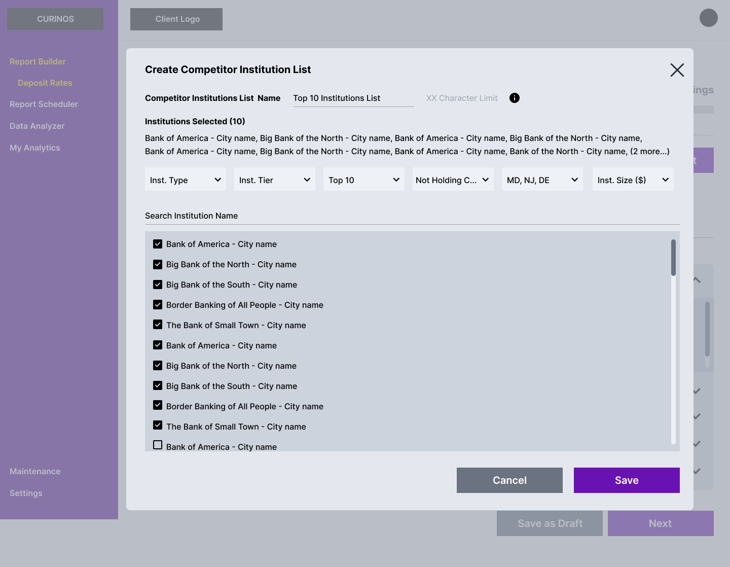
Task: Click Save as Draft button
Action: [x=550, y=523]
